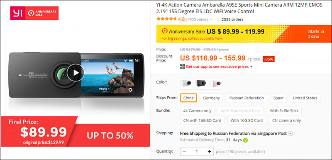Click the QR code icon for app prices

(x=183, y=67)
